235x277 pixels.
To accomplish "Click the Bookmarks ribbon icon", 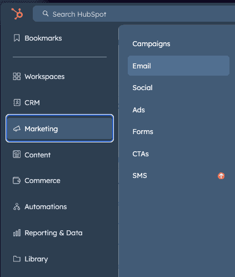I will (x=17, y=38).
